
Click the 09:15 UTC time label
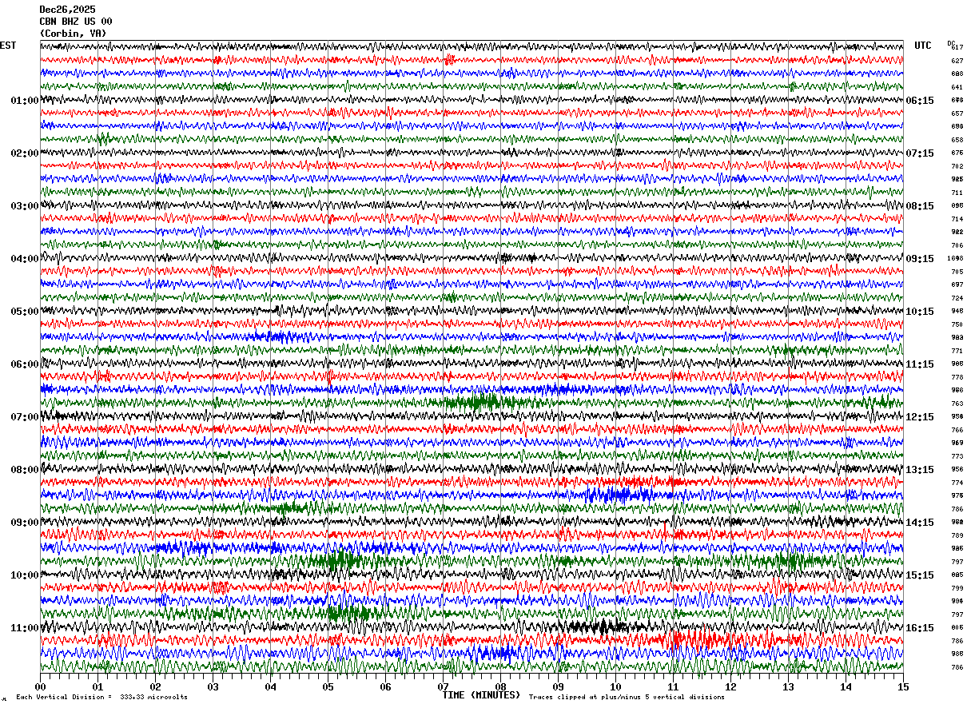pyautogui.click(x=921, y=259)
